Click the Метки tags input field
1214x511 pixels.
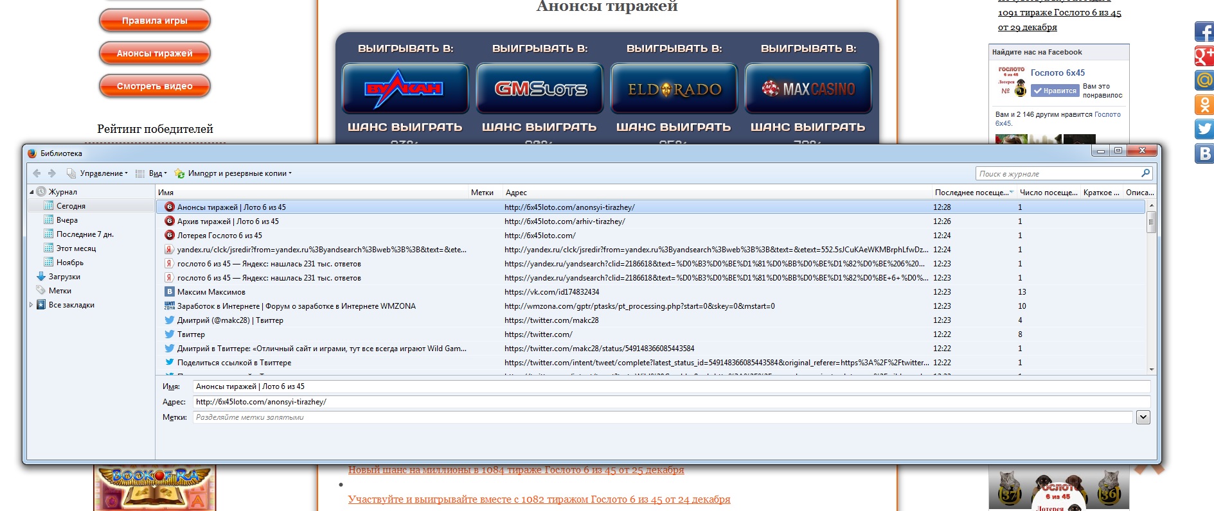point(663,417)
